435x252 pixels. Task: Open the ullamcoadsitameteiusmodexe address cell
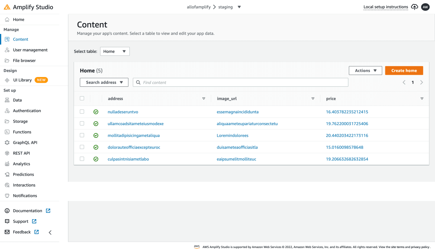pos(136,124)
